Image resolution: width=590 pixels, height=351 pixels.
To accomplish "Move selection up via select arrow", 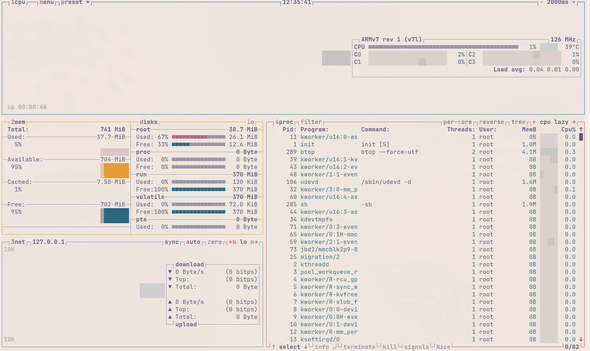I will click(x=274, y=347).
